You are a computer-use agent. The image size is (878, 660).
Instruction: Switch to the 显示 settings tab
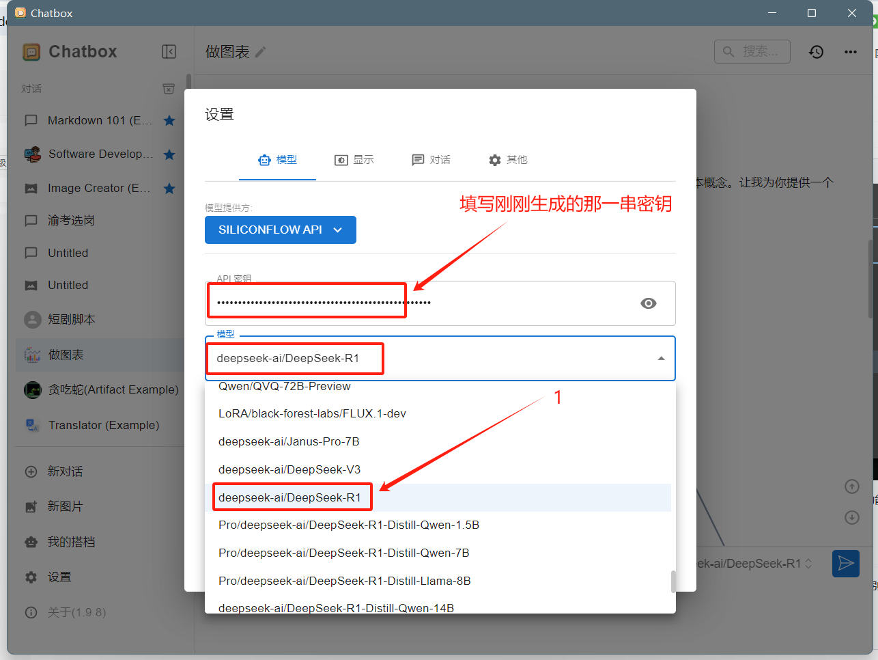(x=354, y=160)
